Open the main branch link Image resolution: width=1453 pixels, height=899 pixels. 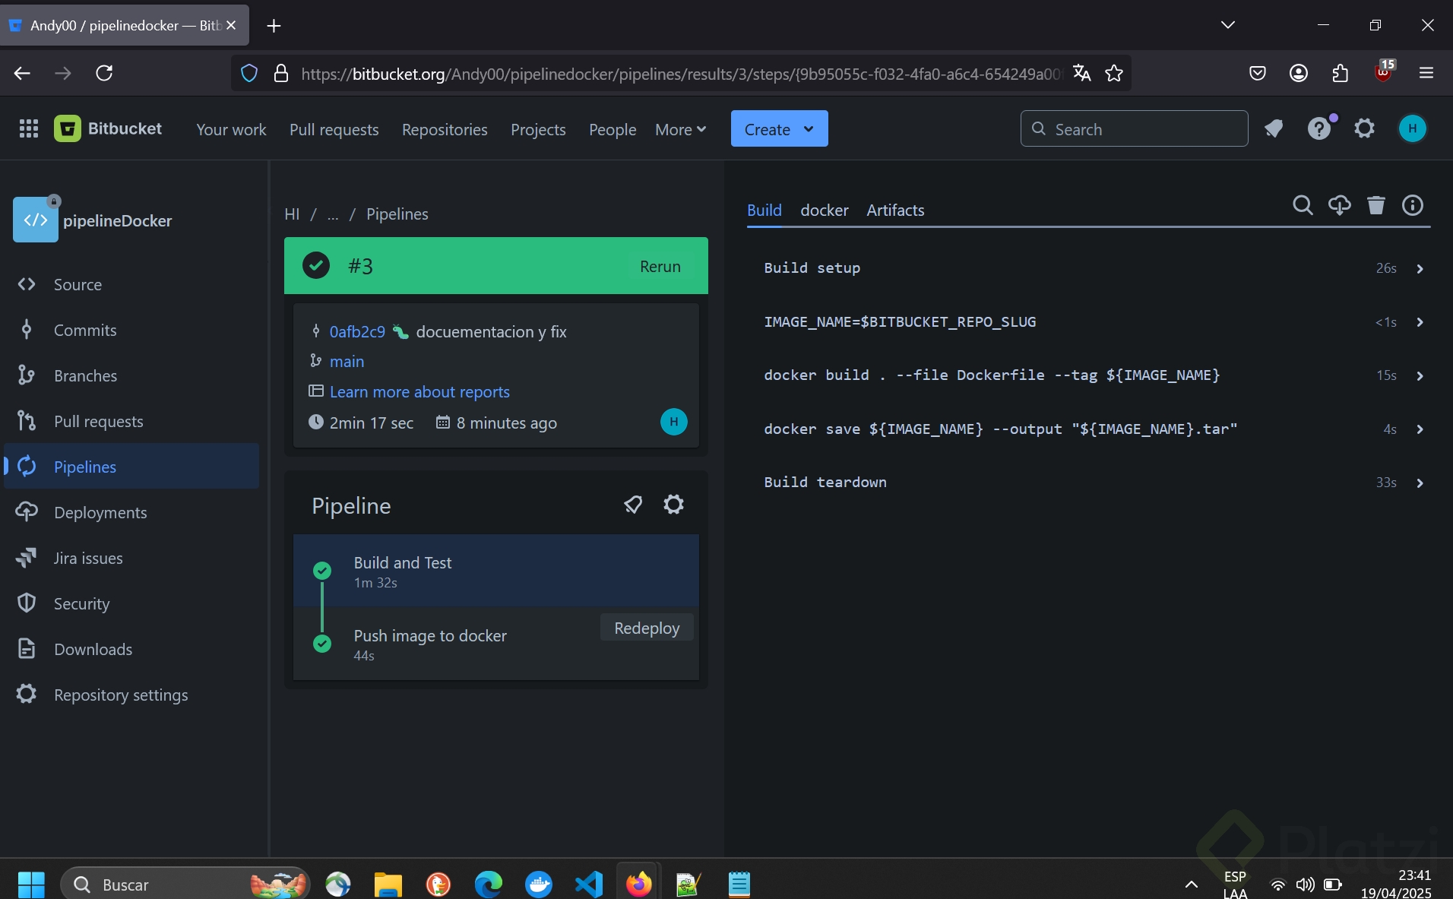(347, 362)
